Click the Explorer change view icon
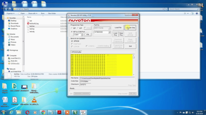Image resolution: width=206 pixels, height=115 pixels. point(185,13)
